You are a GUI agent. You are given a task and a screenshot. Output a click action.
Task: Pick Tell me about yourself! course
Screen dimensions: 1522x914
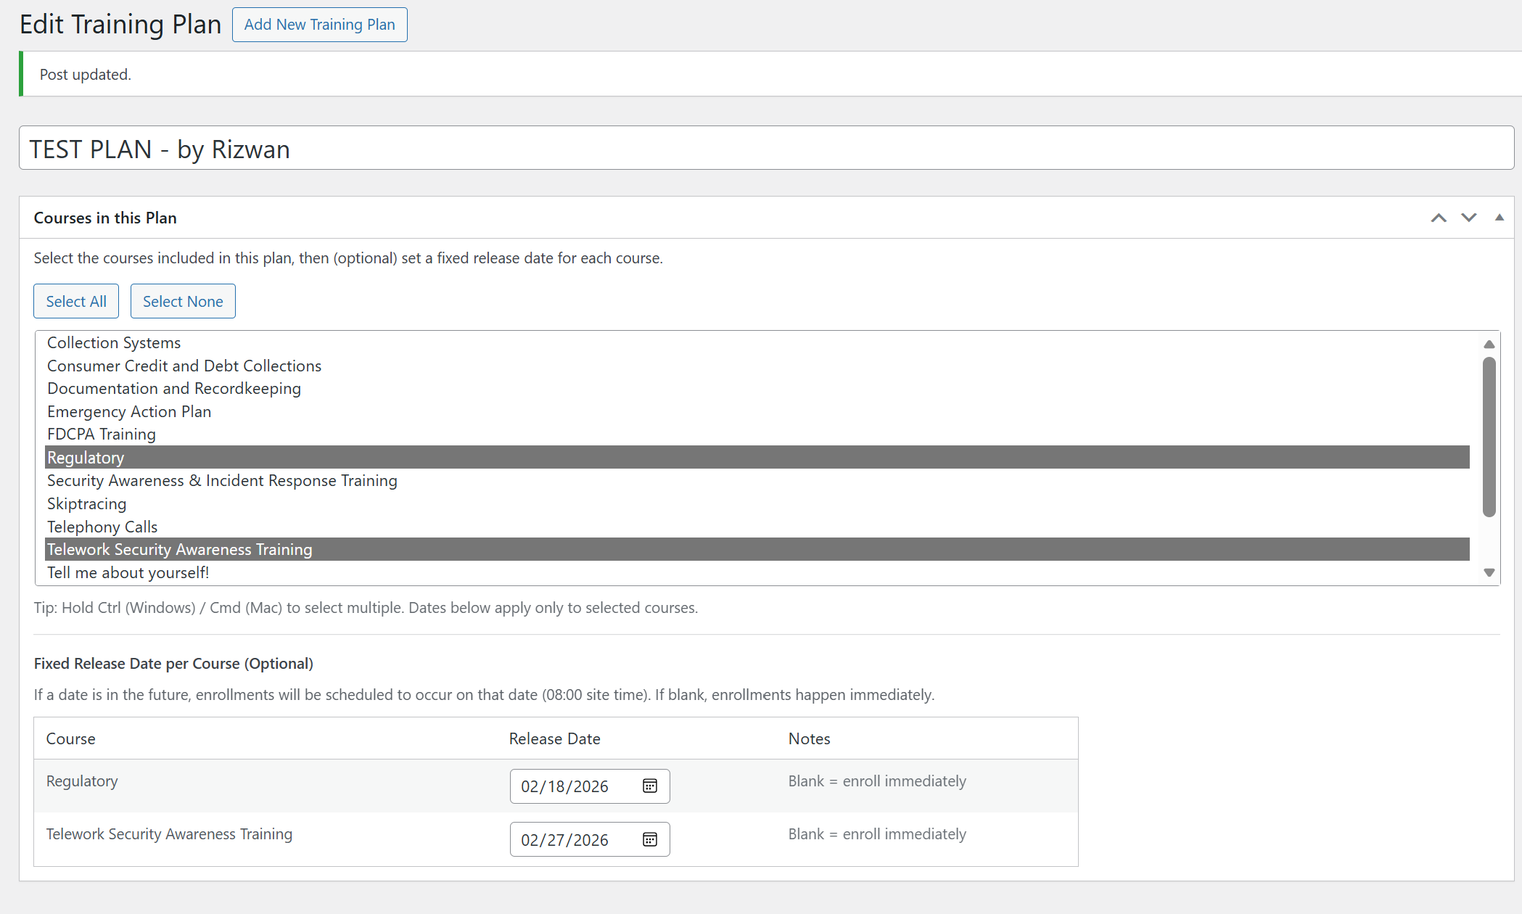128,573
